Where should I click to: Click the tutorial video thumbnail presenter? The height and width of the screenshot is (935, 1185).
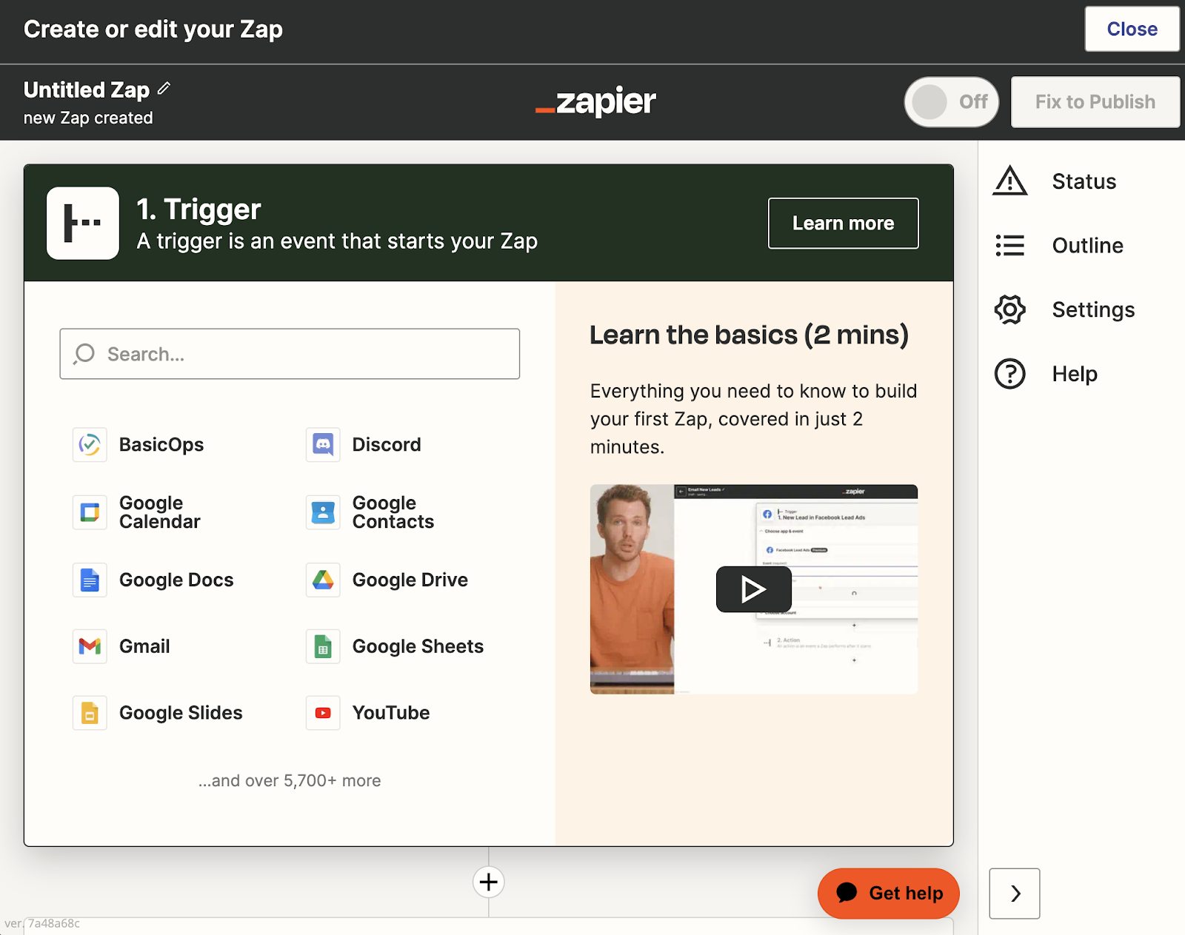click(632, 589)
